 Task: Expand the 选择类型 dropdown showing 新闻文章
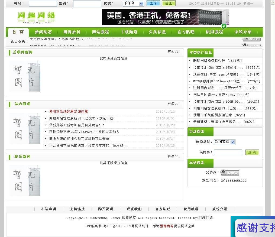pos(225,142)
